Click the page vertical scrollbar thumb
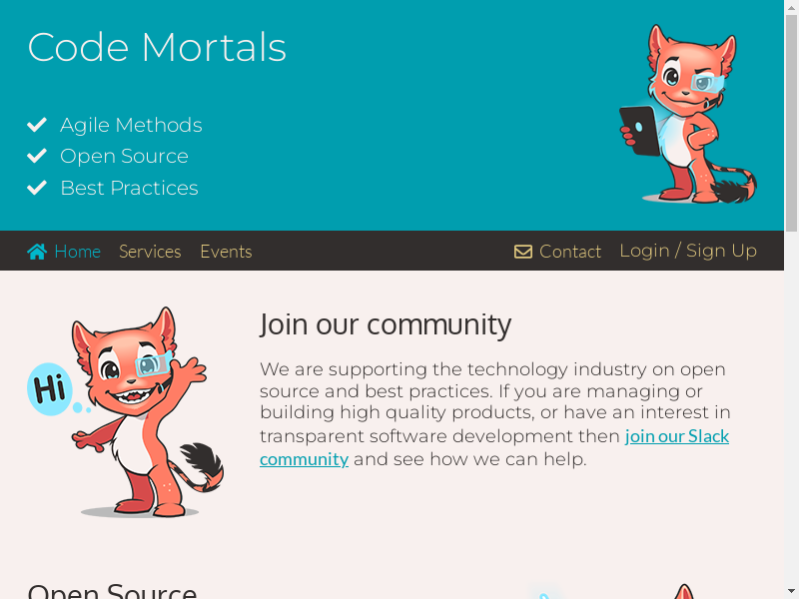The image size is (799, 599). coord(791,122)
